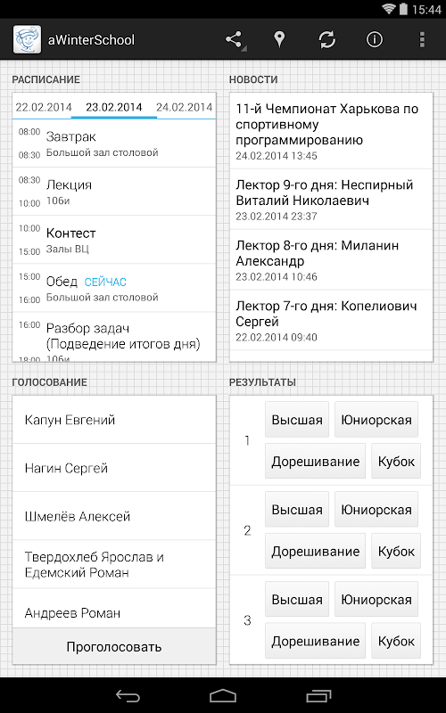
Task: Open news Лектор 8-го дня Миланин
Action: 331,260
